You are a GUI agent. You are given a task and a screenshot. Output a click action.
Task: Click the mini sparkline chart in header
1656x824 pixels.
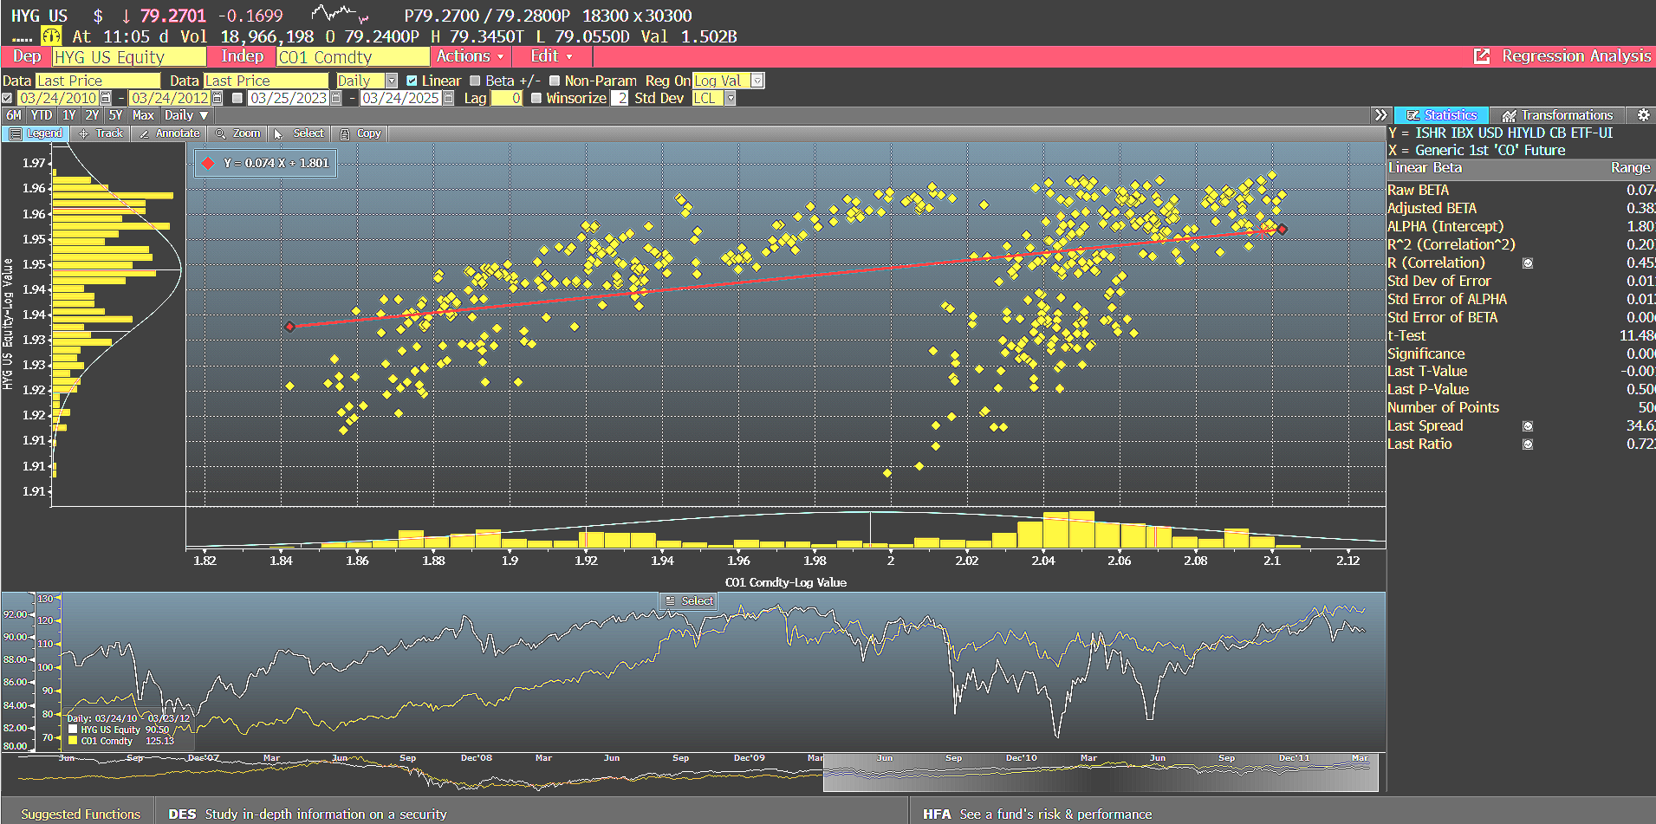[x=341, y=14]
